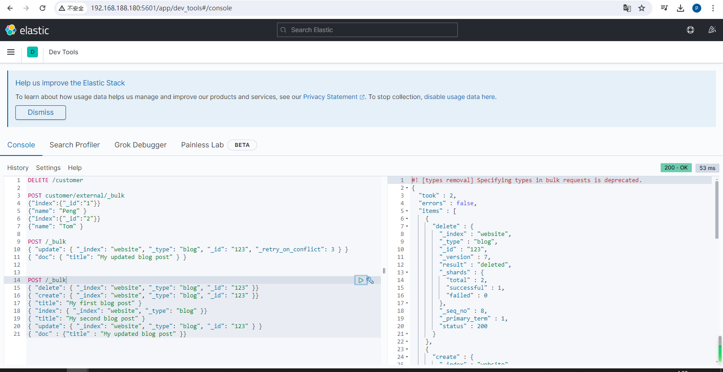
Task: Switch to the Console tab
Action: pyautogui.click(x=21, y=145)
